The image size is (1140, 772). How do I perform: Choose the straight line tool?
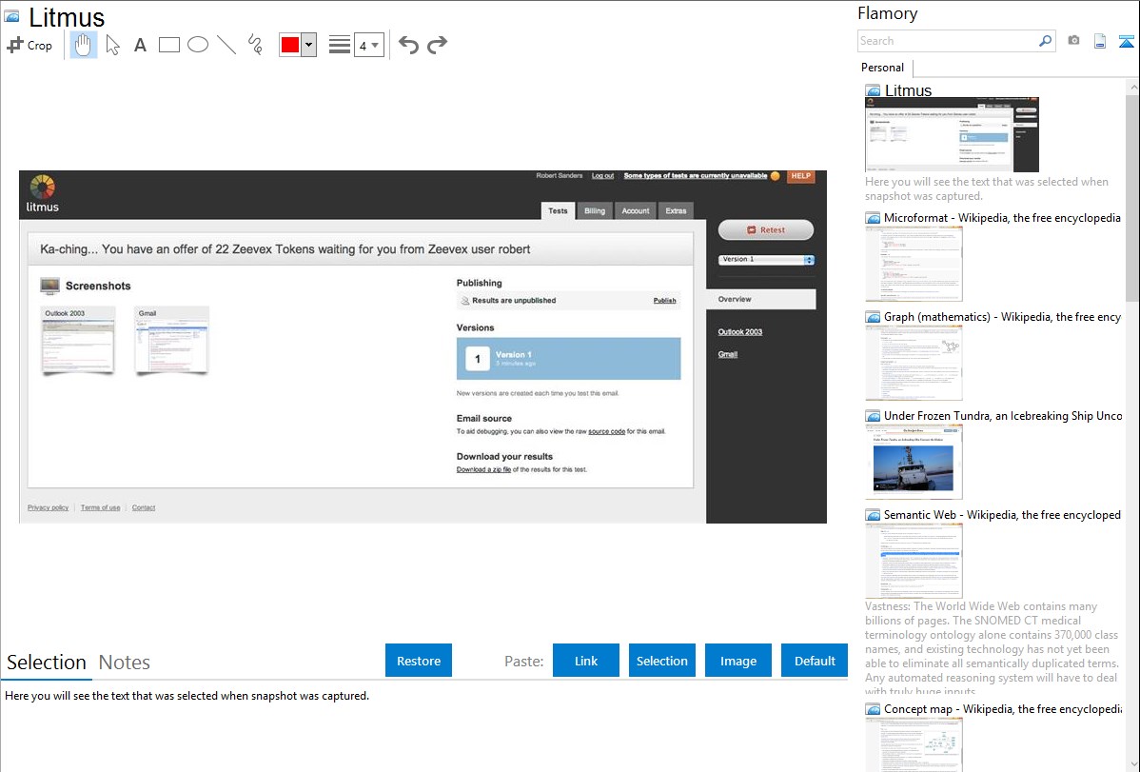[226, 45]
